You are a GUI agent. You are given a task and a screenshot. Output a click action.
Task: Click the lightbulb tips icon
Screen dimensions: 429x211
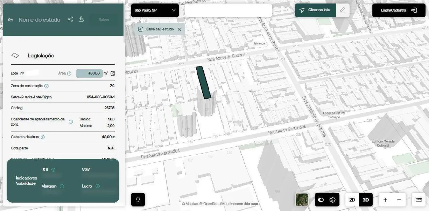[138, 200]
